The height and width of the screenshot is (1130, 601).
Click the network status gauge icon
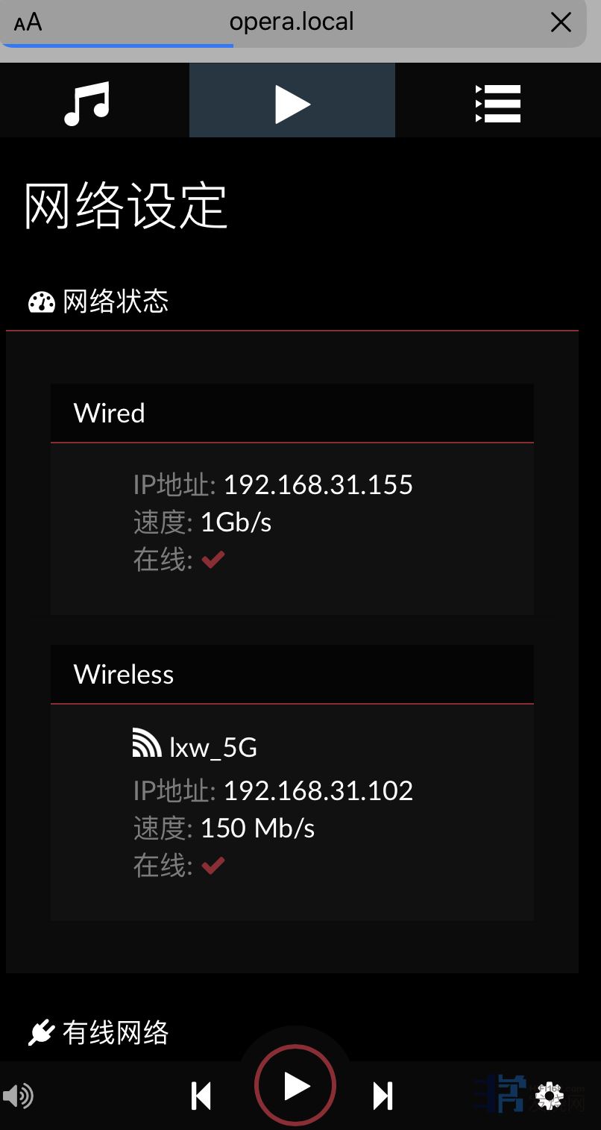click(42, 302)
